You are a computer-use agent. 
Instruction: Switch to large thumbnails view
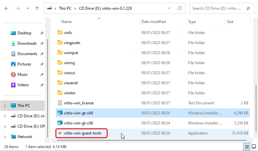(x=253, y=147)
